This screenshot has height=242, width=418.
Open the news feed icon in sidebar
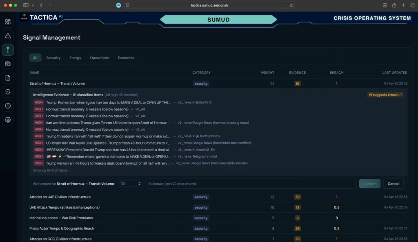8,64
